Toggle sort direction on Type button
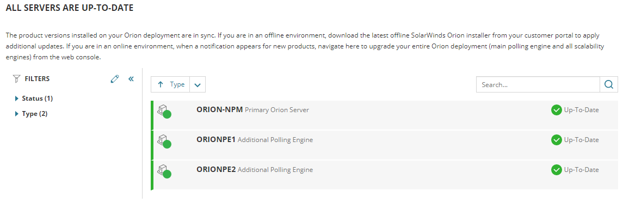 click(x=170, y=85)
